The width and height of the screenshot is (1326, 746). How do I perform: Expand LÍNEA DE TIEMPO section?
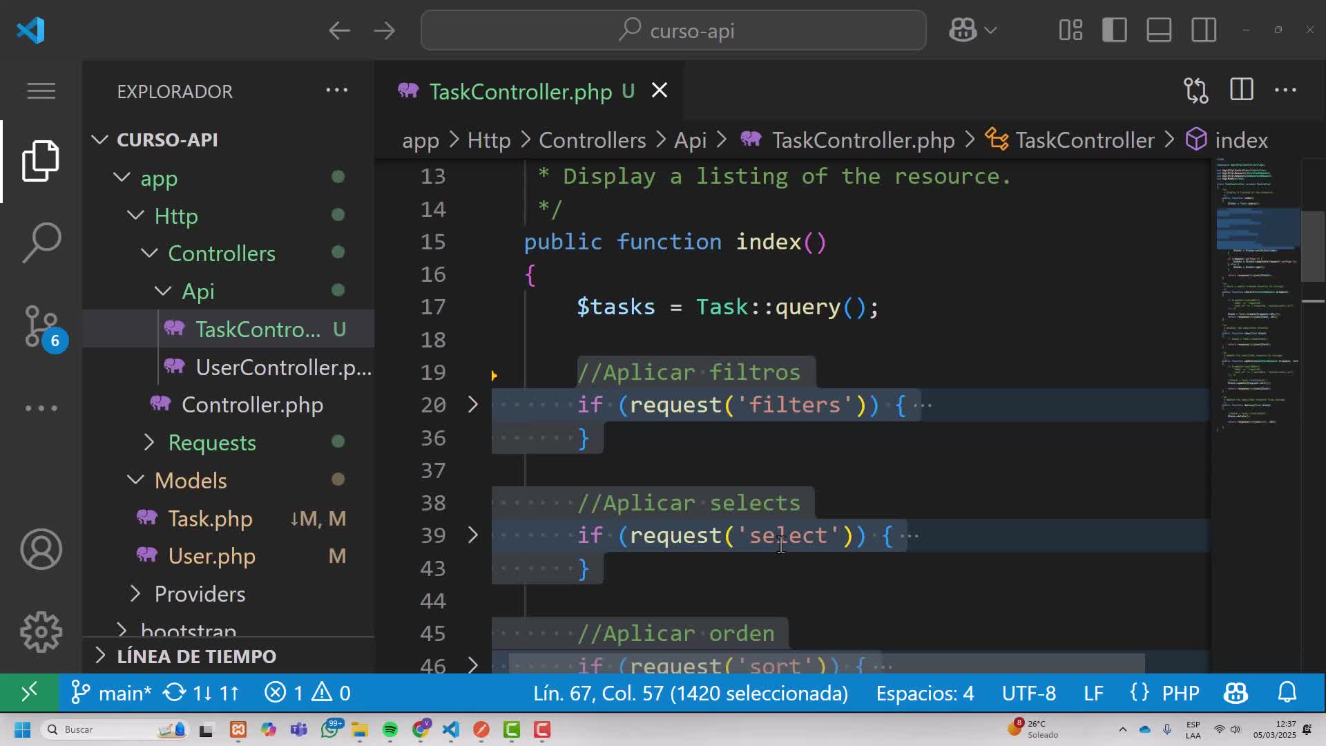pos(196,656)
